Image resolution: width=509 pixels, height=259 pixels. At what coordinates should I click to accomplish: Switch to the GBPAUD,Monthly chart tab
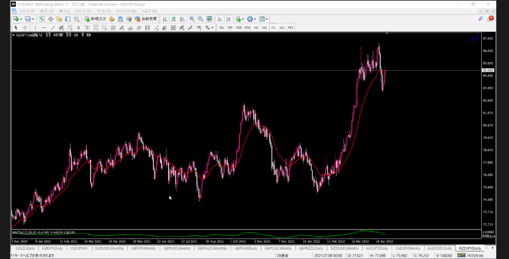(213, 248)
